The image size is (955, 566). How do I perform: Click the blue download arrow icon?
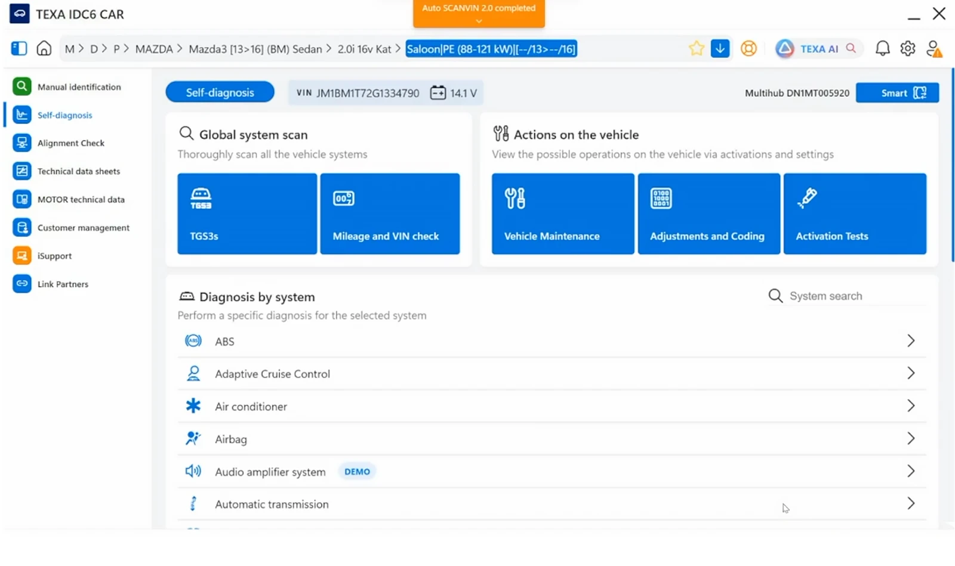click(x=720, y=48)
